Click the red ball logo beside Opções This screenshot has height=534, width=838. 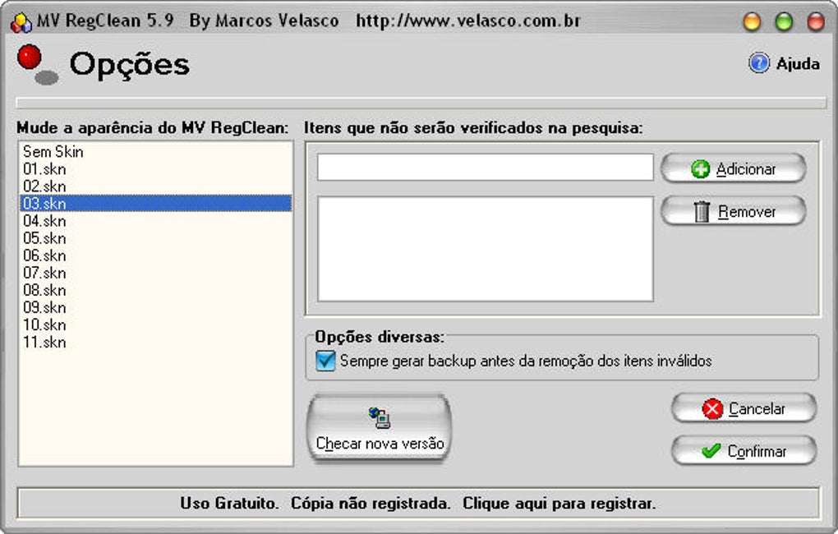pyautogui.click(x=31, y=57)
